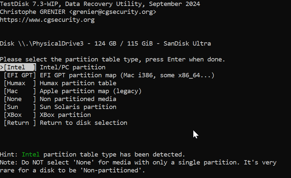Click the green Intel hint word
Screen dimensions: 291x178
[30, 154]
